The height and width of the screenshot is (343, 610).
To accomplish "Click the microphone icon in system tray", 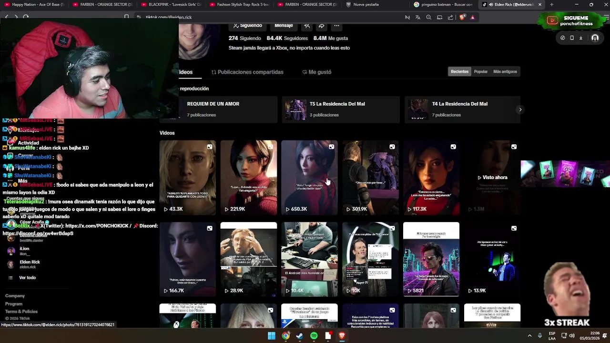I will [x=540, y=336].
